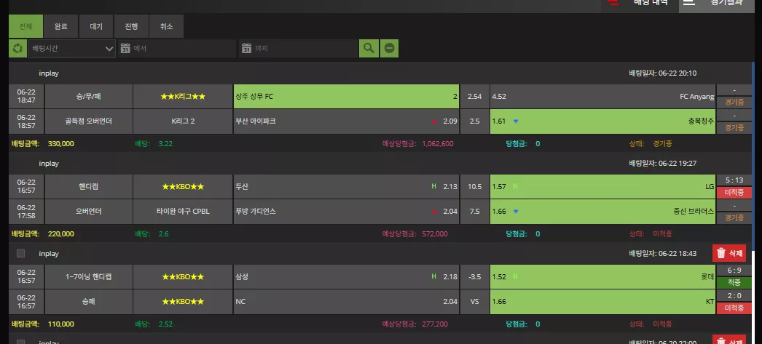Viewport: 762px width, 344px height.
Task: Click red up arrow on 부산 아이파크 row
Action: pyautogui.click(x=434, y=121)
